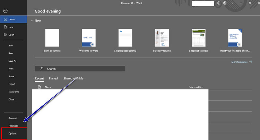Select Save in the sidebar
Screen dimensions: 260x140
tap(11, 53)
